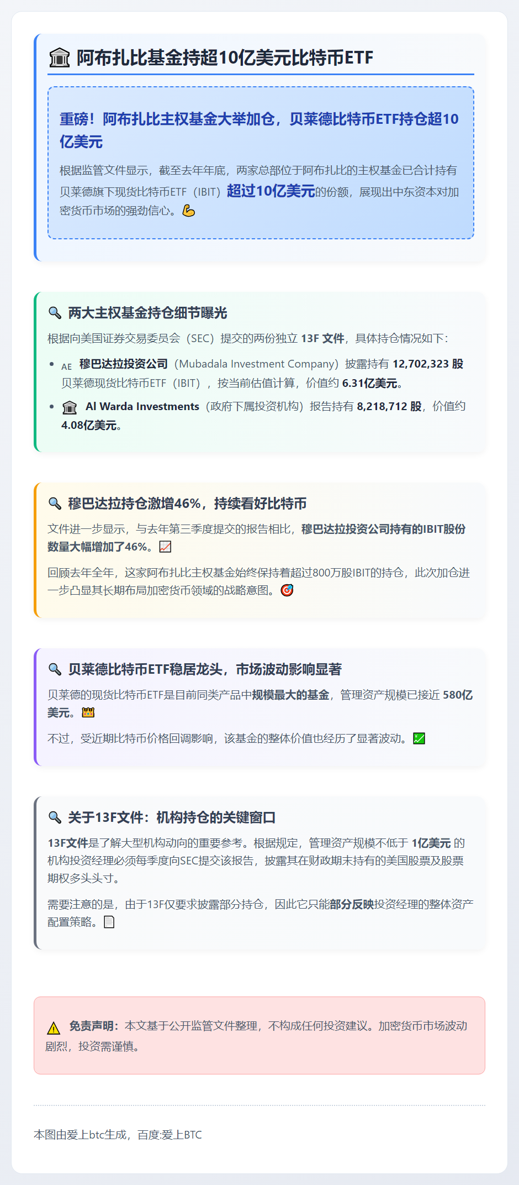The width and height of the screenshot is (519, 1185).
Task: Click the bank building icon beside main title
Action: click(x=60, y=57)
